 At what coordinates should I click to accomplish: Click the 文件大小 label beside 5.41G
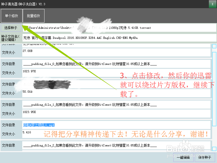coord(9,134)
